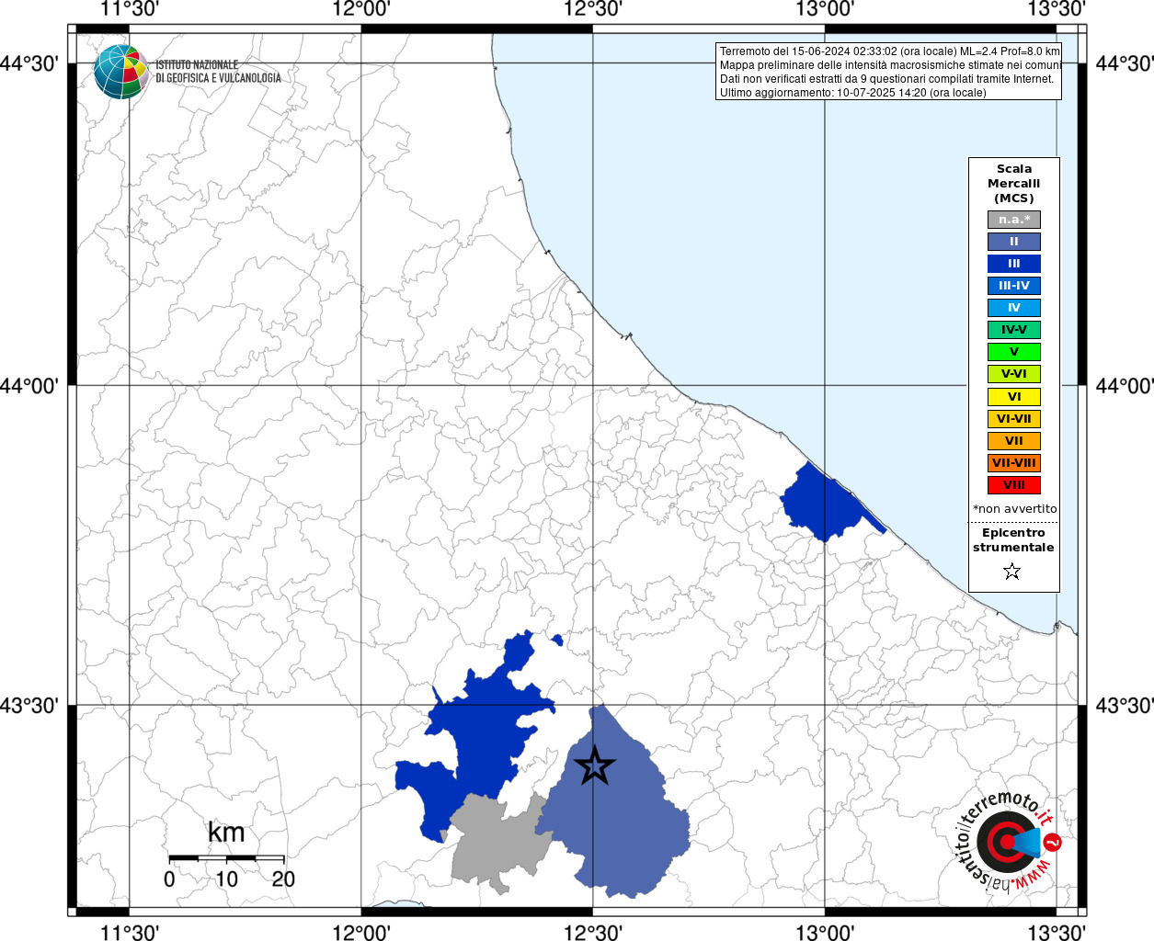This screenshot has height=941, width=1154.
Task: Click the top 13°00' longitude label
Action: coord(825,10)
